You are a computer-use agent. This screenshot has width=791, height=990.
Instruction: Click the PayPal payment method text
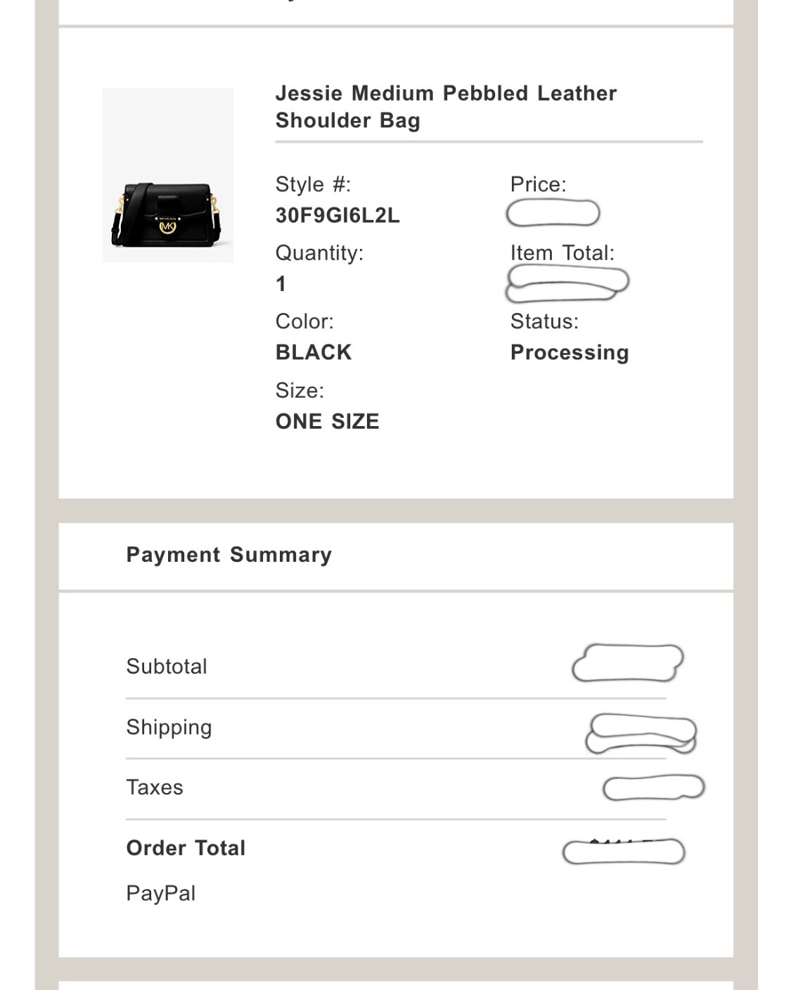coord(161,894)
